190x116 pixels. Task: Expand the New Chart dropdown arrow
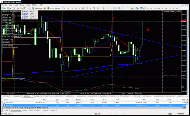point(5,8)
